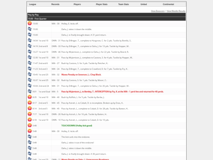The width and height of the screenshot is (213, 160).
Task: Click Miami team logo on 15:00 kickoff row
Action: click(x=30, y=23)
